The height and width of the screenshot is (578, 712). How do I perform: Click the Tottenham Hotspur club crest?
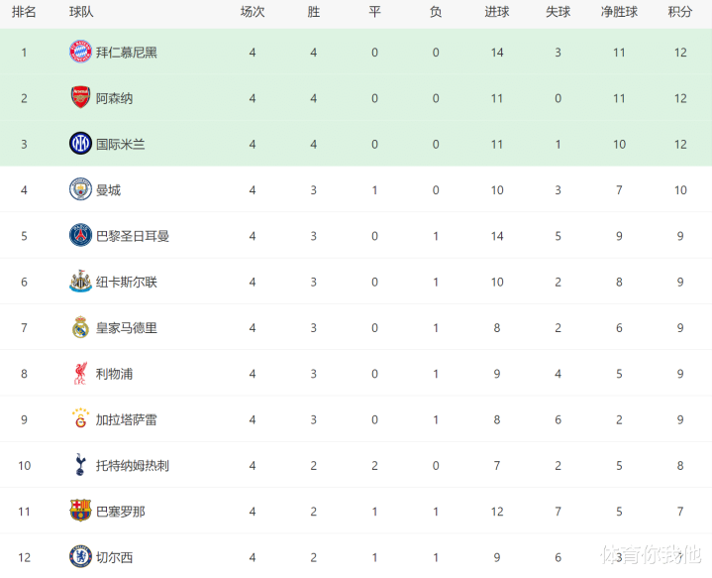[80, 465]
